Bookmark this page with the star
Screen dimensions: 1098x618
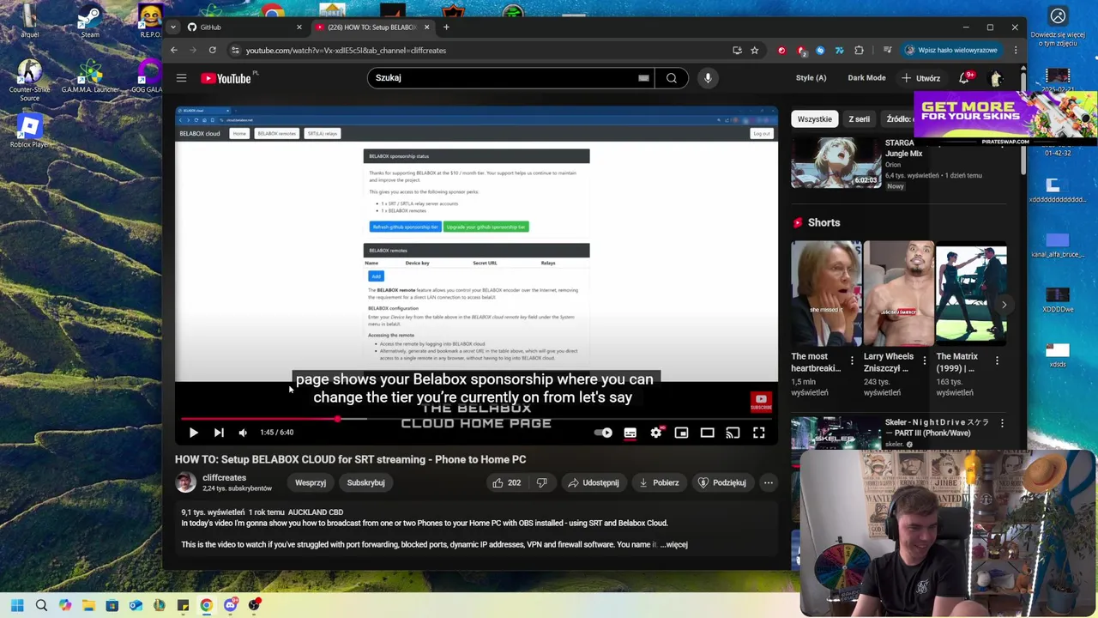pos(754,51)
